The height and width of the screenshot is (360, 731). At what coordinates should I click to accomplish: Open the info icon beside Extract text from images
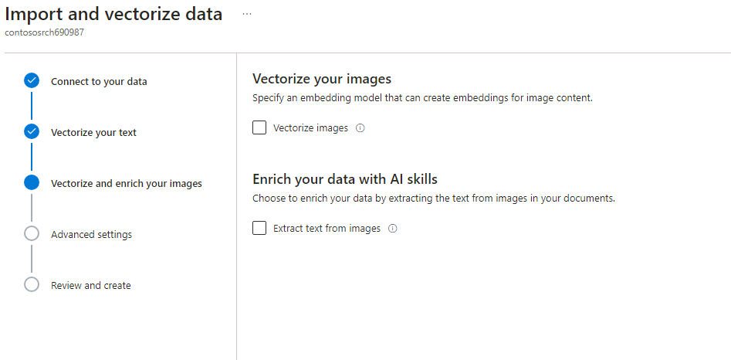(393, 229)
